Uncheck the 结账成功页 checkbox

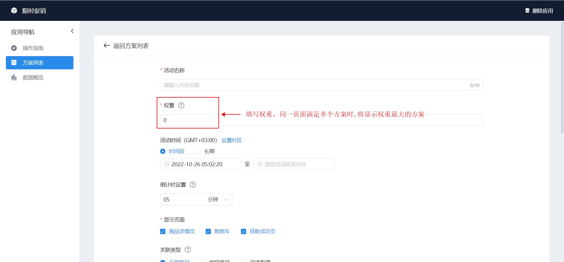point(244,231)
